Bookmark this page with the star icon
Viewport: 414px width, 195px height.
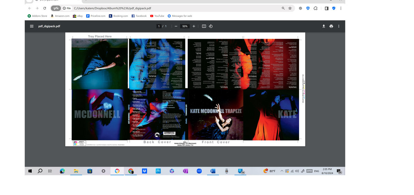tap(290, 8)
